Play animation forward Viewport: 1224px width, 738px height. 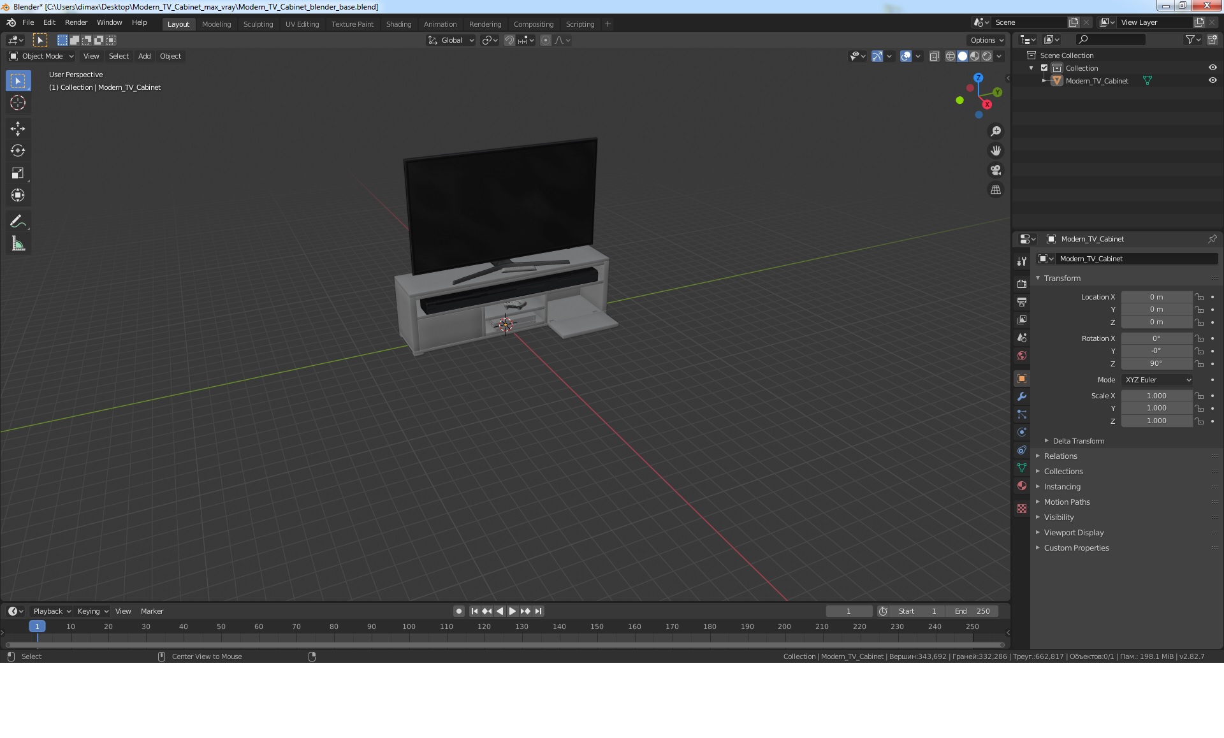[513, 611]
